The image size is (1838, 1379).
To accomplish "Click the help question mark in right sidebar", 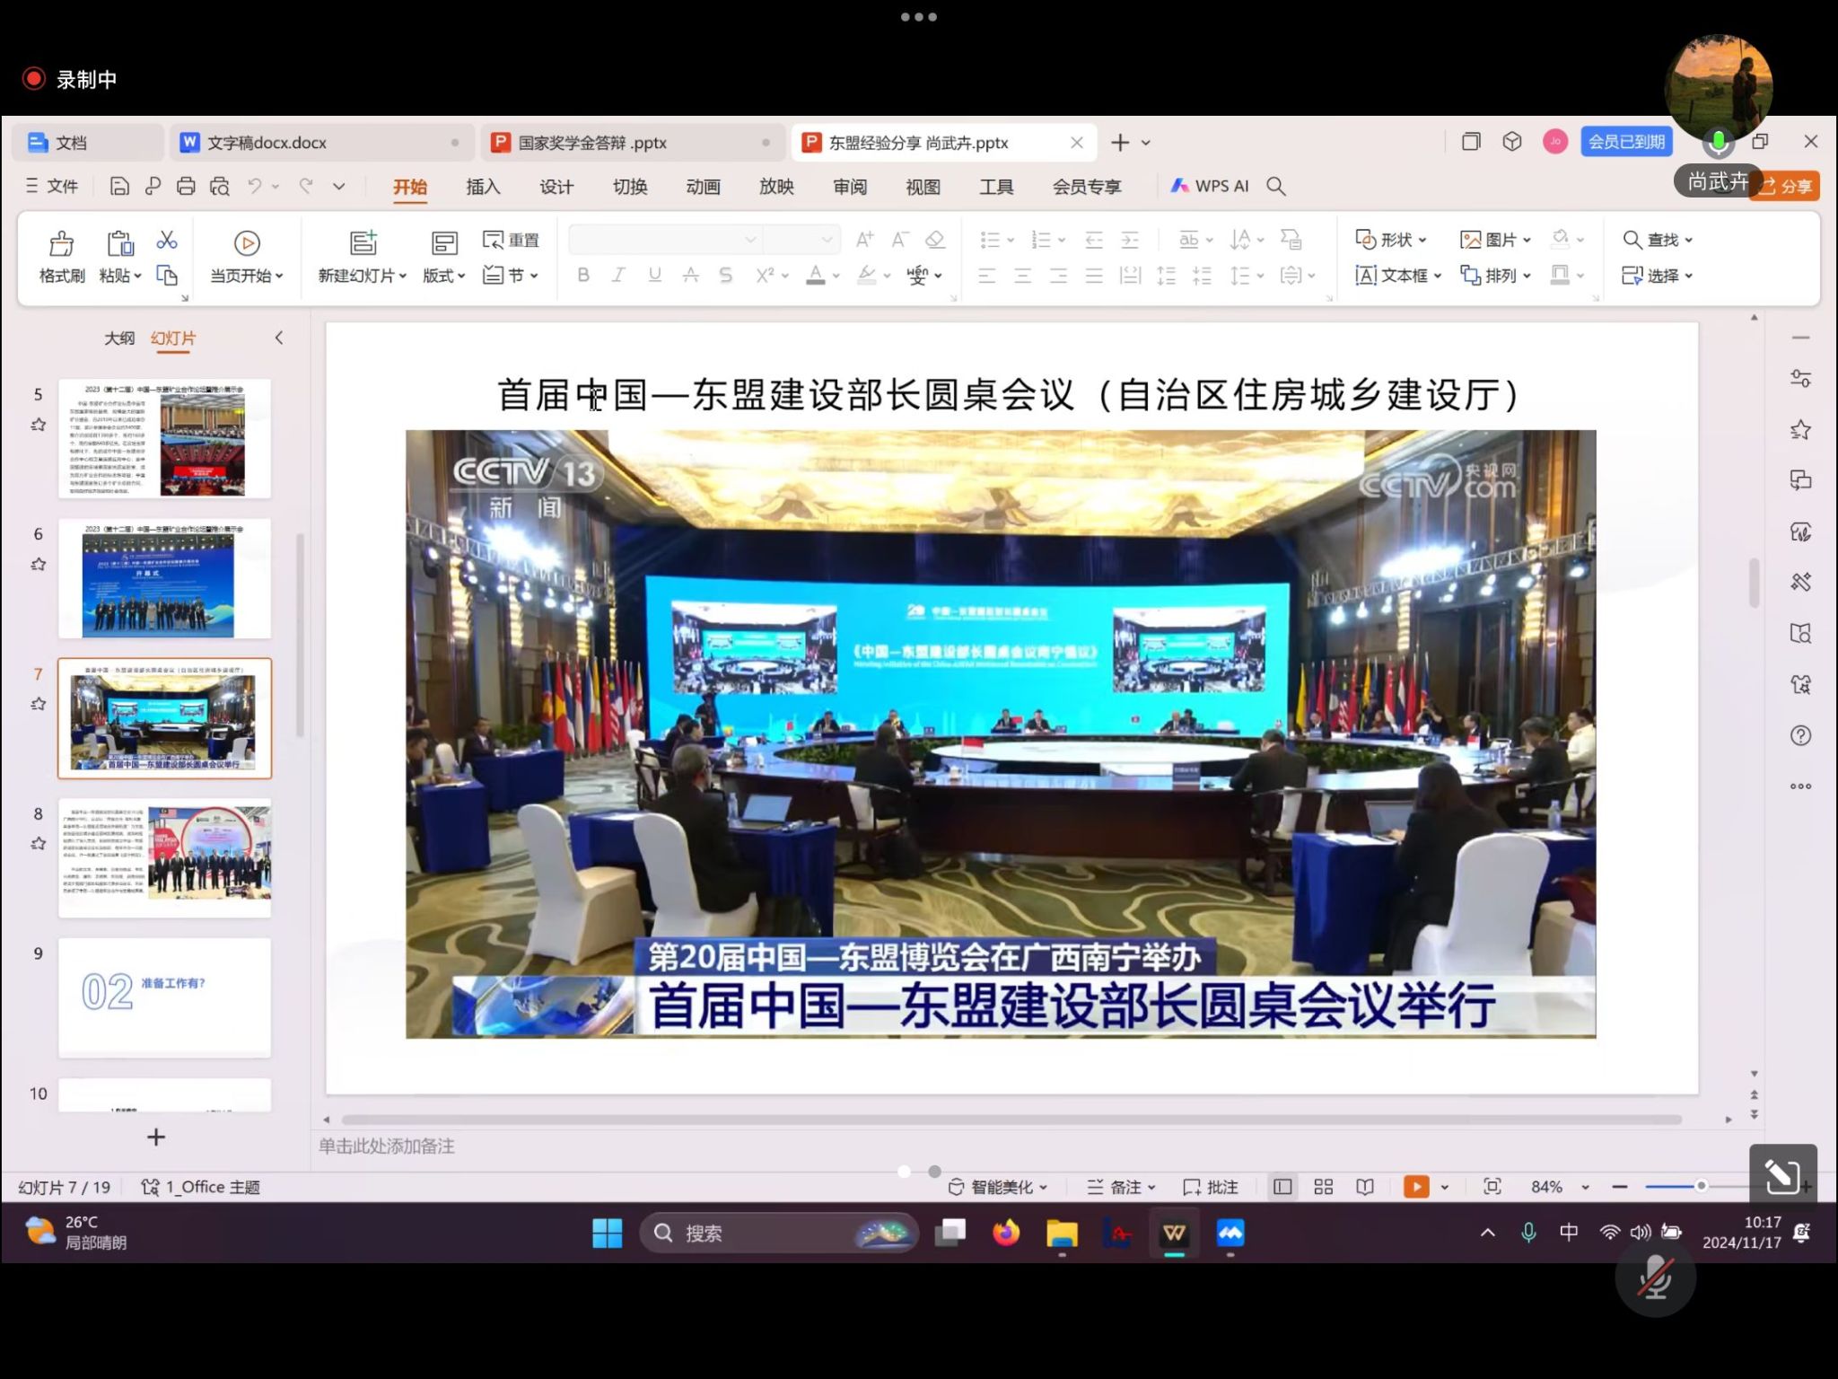I will coord(1799,736).
